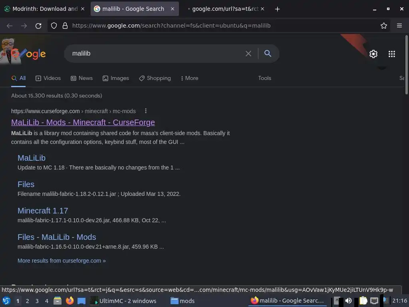Click the 21:16 clock in taskbar

(399, 301)
